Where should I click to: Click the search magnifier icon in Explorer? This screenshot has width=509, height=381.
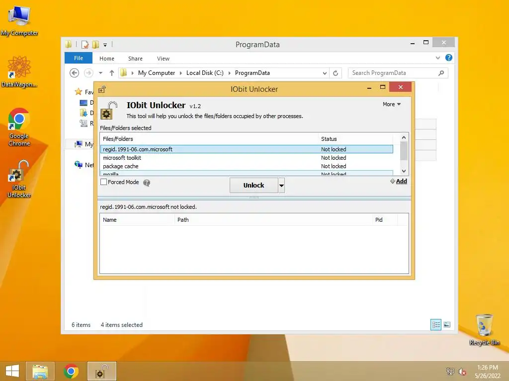[x=441, y=73]
